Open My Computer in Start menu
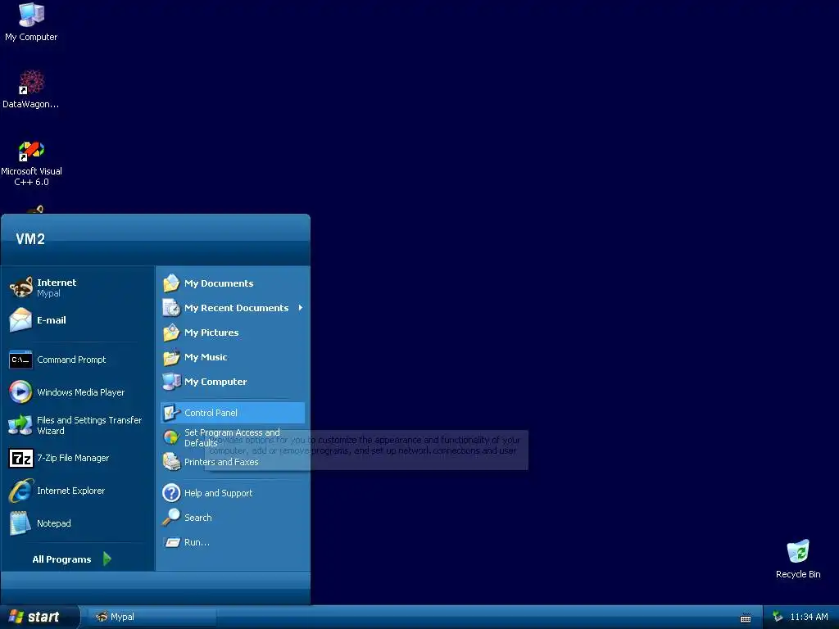This screenshot has height=629, width=839. tap(233, 382)
